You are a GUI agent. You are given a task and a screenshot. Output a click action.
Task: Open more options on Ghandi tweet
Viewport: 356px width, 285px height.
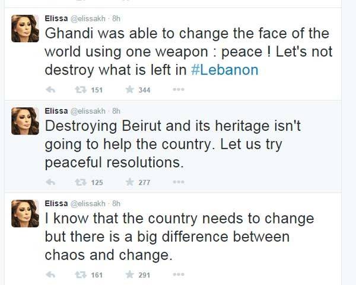tap(178, 90)
